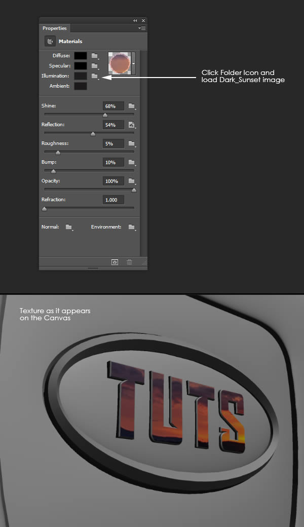Click the material sphere preview thumbnail
Image resolution: width=304 pixels, height=527 pixels.
tap(120, 63)
